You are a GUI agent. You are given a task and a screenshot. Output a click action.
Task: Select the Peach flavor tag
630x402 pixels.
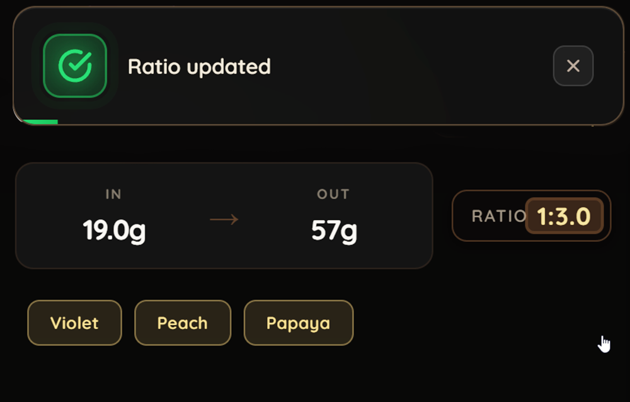coord(182,323)
